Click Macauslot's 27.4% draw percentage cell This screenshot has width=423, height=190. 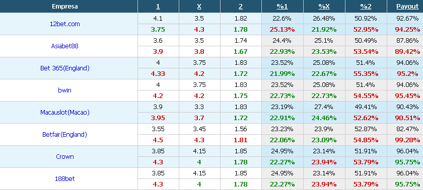point(324,107)
